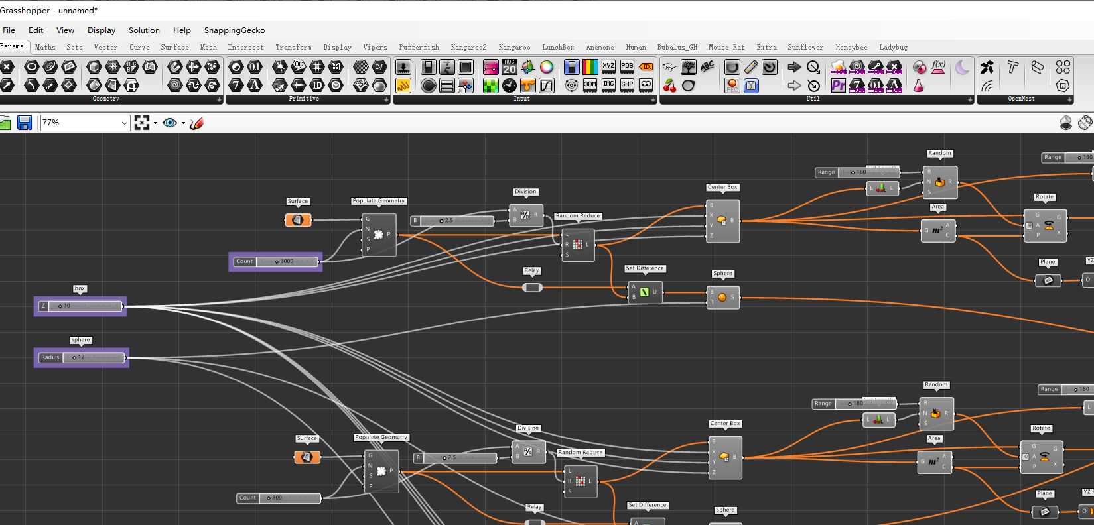Expand the Input panel with its plus
Screen dimensions: 1094x525
coord(653,100)
